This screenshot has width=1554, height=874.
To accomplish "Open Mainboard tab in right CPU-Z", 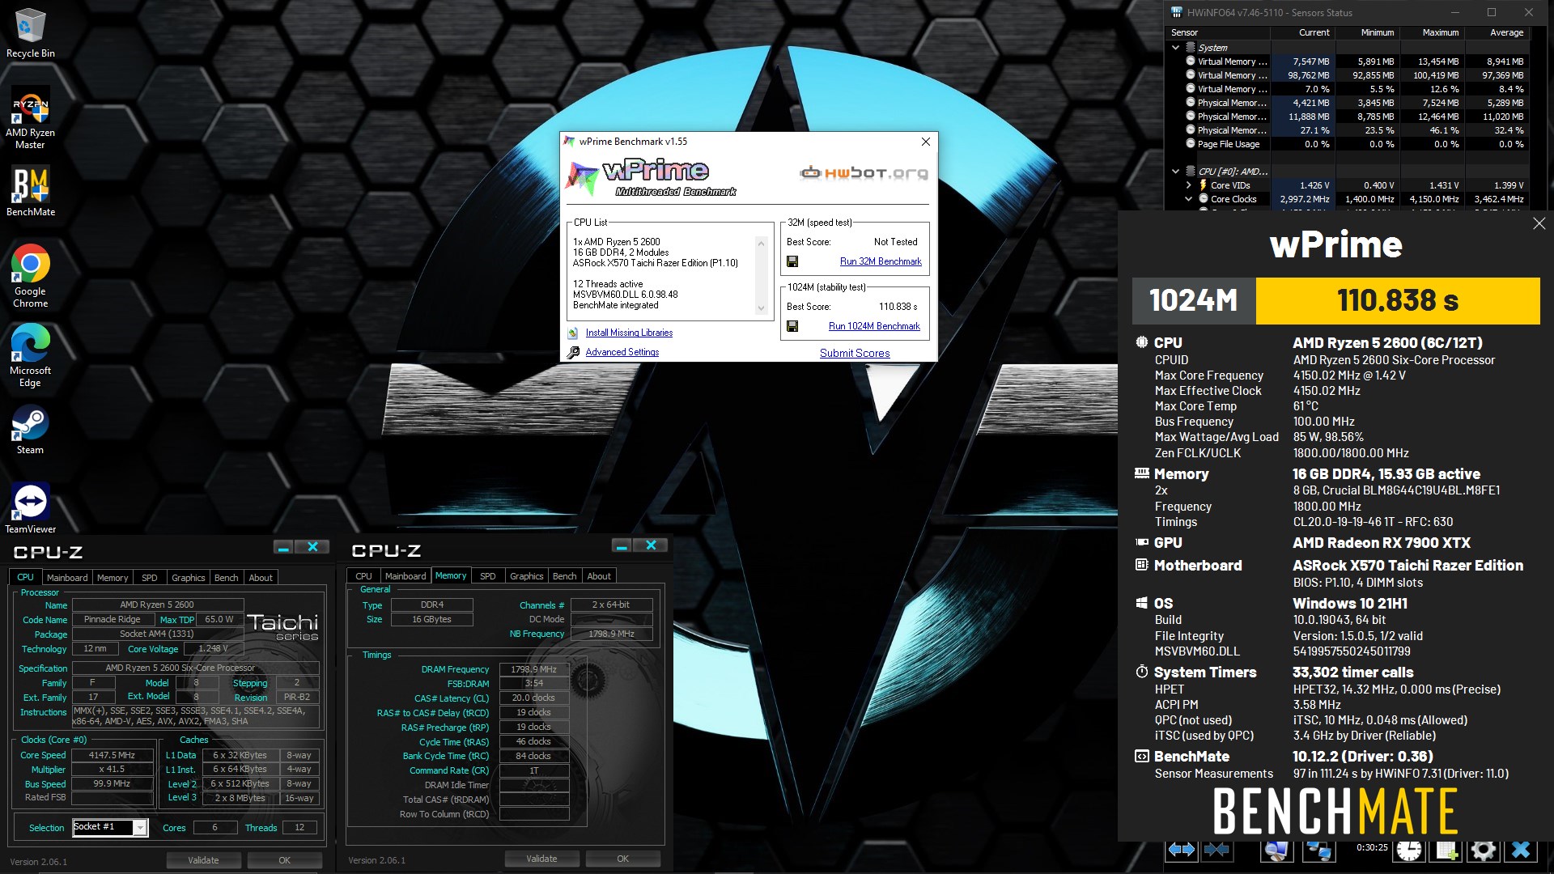I will pos(405,576).
